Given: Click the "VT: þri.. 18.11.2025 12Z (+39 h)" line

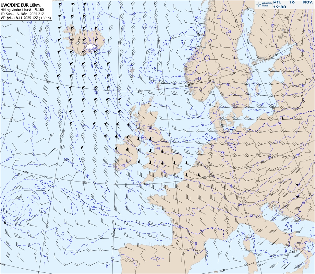Looking at the screenshot, I should click(26, 18).
